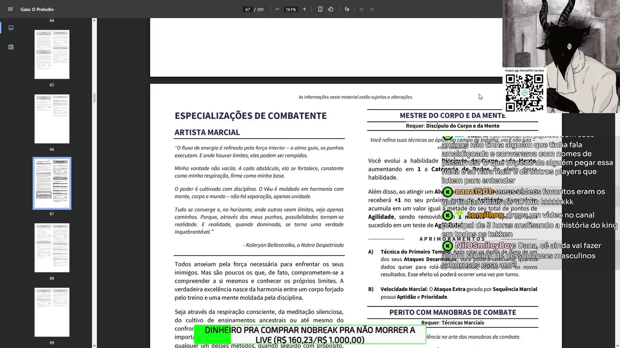The height and width of the screenshot is (348, 620).
Task: Click the 'Gaia: O Prelúdio' document title
Action: [x=37, y=9]
